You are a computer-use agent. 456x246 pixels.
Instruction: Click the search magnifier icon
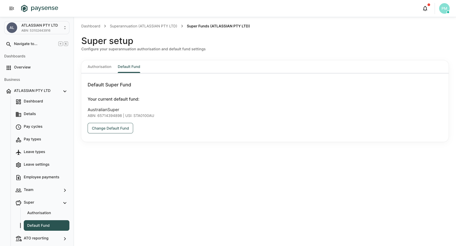pyautogui.click(x=9, y=44)
